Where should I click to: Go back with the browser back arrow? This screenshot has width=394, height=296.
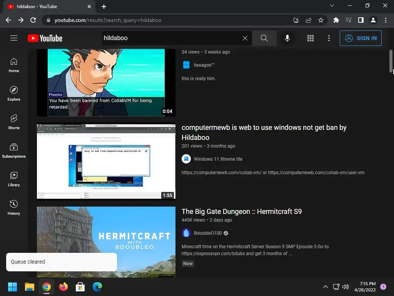[8, 20]
